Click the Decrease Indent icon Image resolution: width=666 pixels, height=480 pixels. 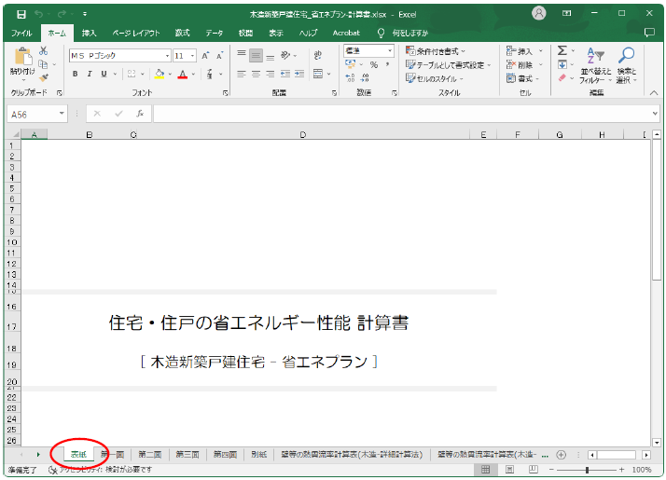[x=285, y=75]
